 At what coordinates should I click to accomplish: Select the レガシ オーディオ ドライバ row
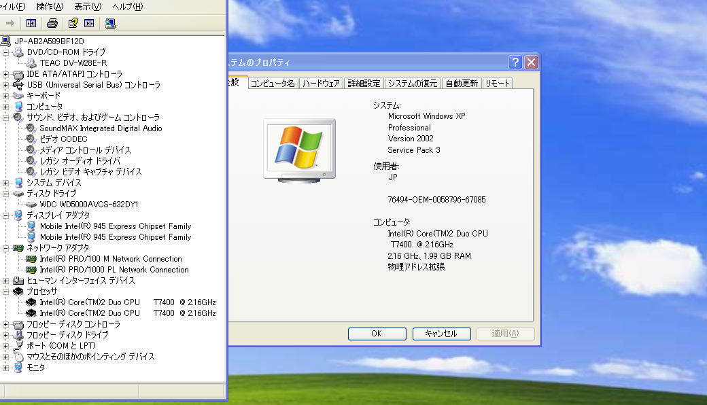tap(80, 161)
